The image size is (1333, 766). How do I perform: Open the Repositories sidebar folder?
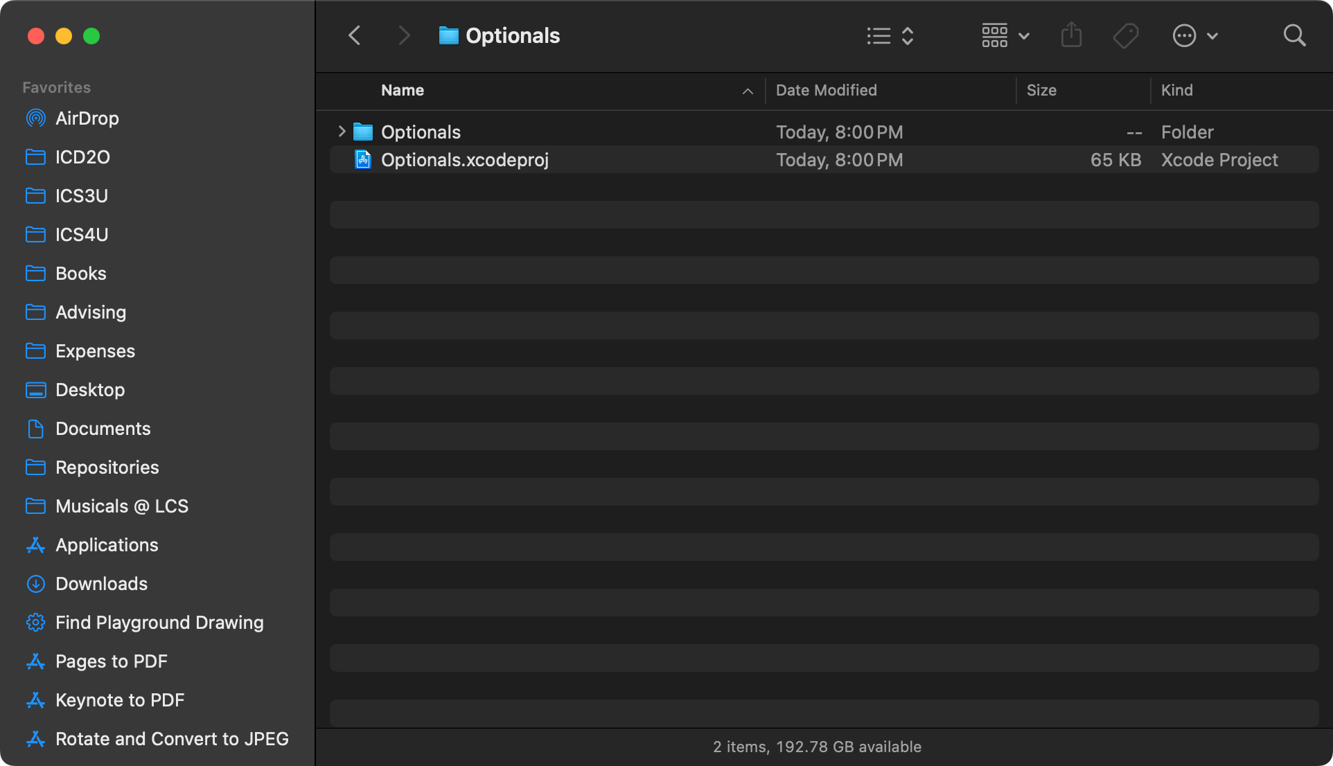point(107,467)
